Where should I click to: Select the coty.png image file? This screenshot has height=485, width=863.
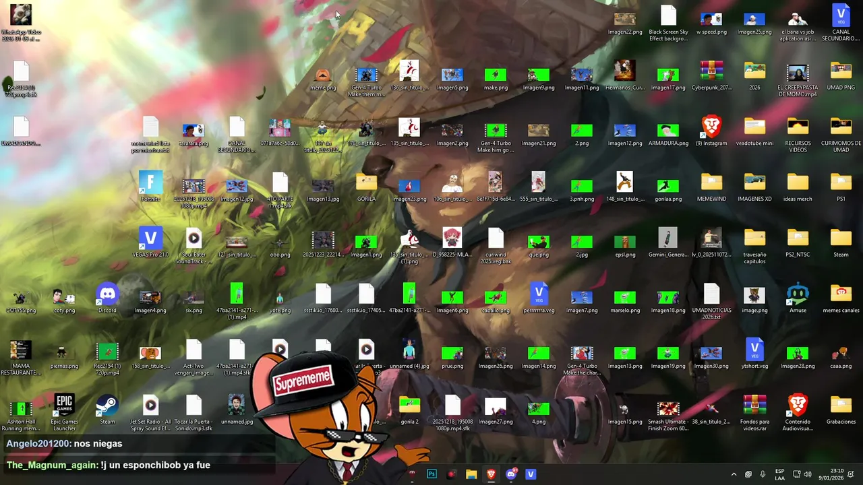[x=64, y=300]
